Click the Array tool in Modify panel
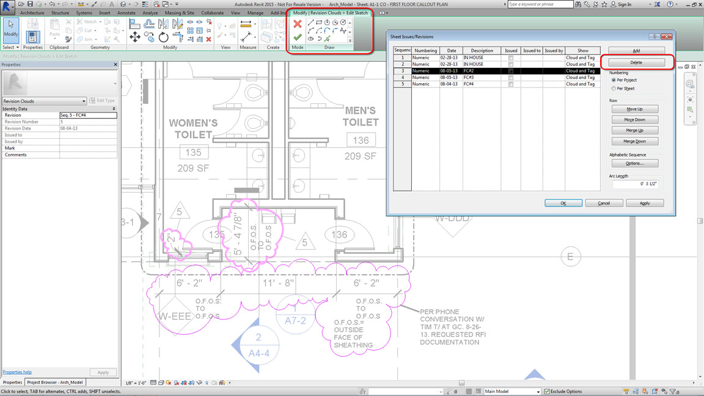This screenshot has width=704, height=396. coord(191,31)
